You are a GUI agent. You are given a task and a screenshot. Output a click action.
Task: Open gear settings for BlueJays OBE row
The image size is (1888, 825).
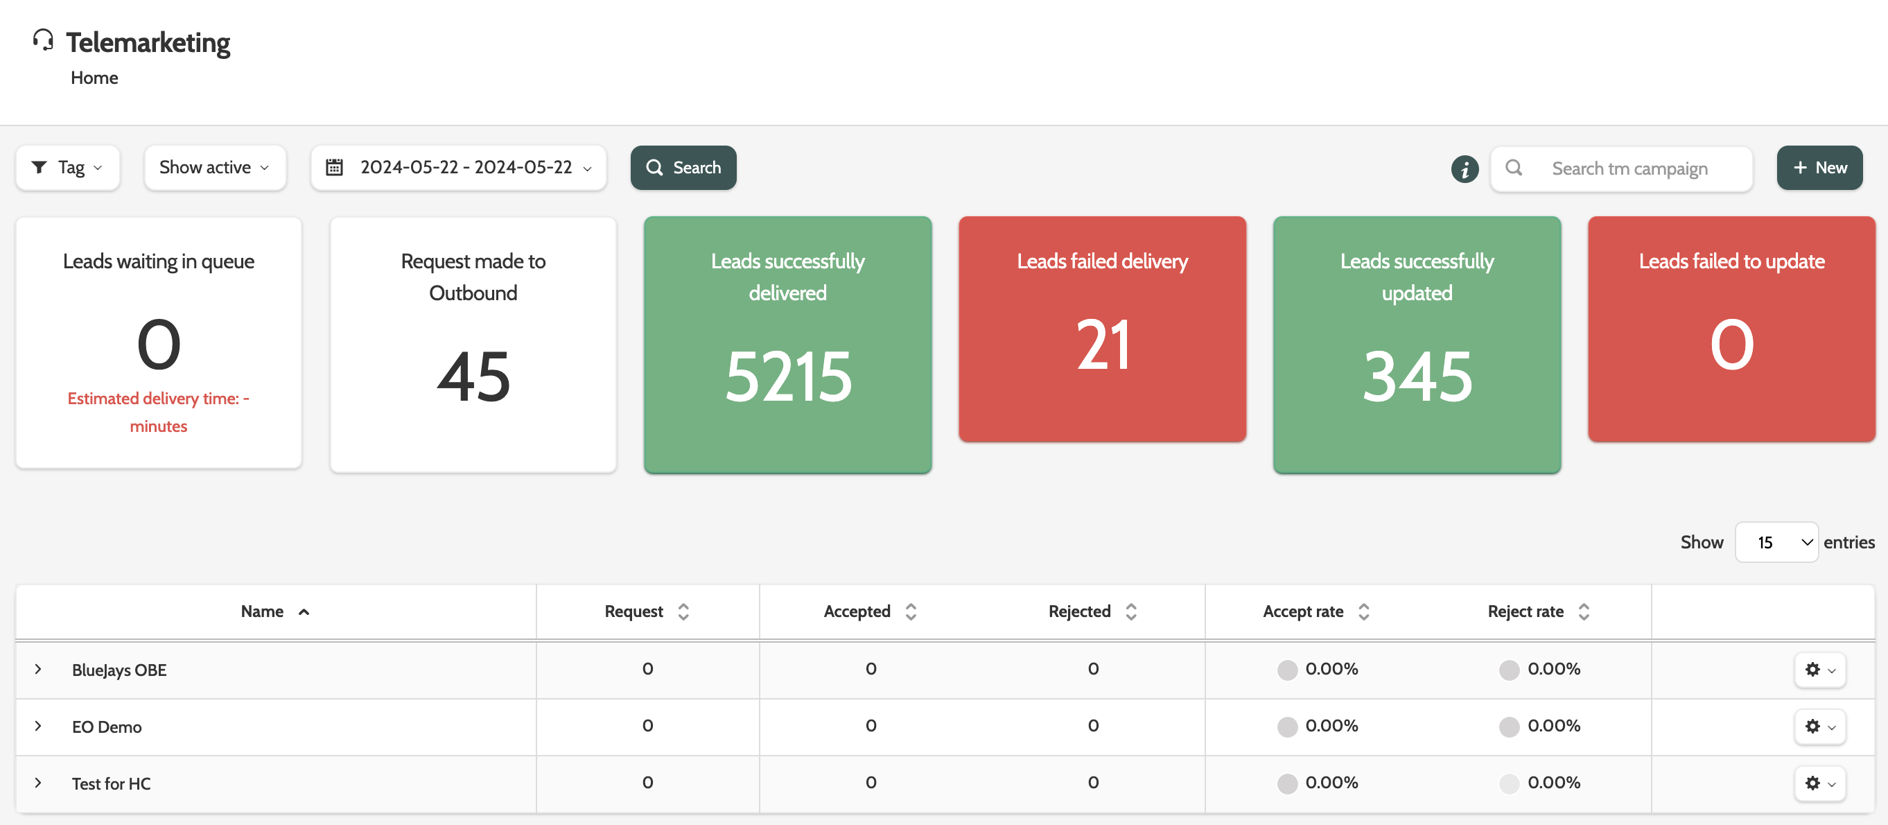click(1819, 670)
